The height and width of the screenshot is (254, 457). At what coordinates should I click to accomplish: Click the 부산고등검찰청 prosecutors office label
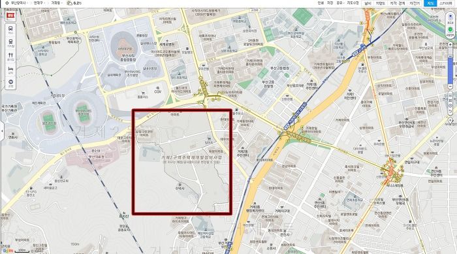click(268, 84)
